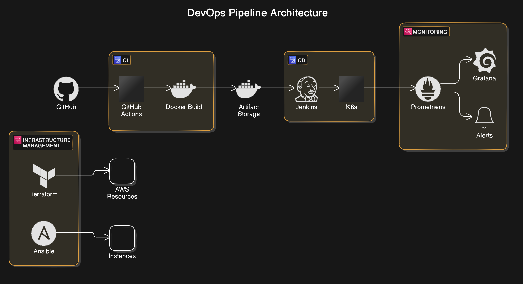Image resolution: width=523 pixels, height=284 pixels.
Task: Select the arrow from Prometheus to Grafana
Action: point(459,72)
